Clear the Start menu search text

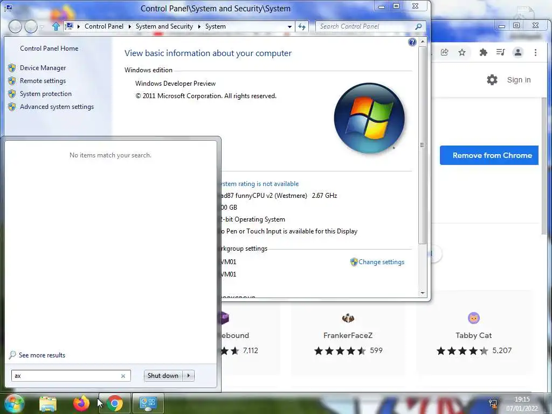(123, 376)
